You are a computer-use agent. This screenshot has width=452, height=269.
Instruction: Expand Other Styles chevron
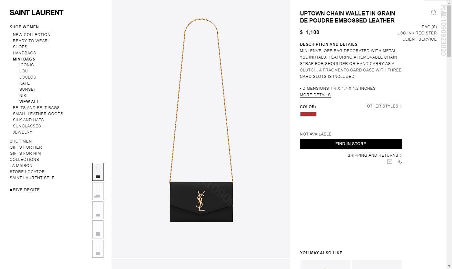coord(401,106)
